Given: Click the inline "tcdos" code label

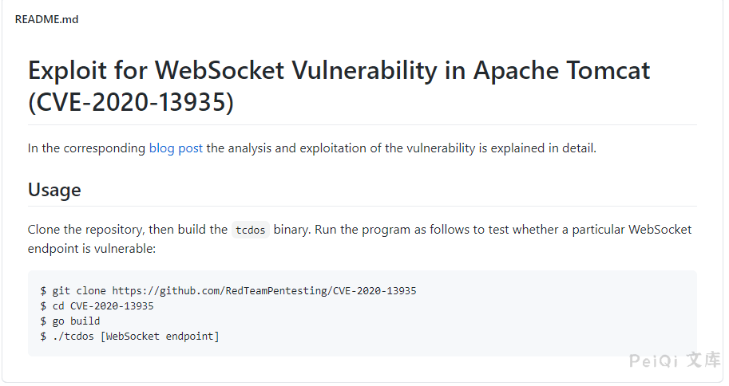Looking at the screenshot, I should (x=251, y=230).
